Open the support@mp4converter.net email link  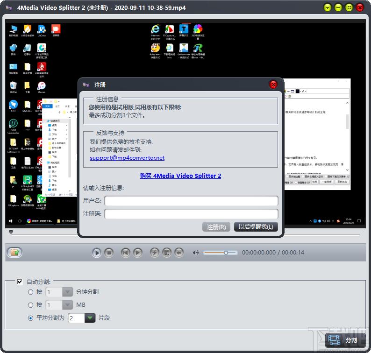point(127,158)
